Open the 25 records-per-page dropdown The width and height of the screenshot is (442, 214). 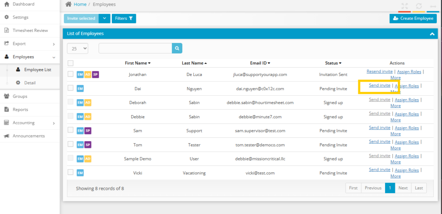click(x=78, y=48)
